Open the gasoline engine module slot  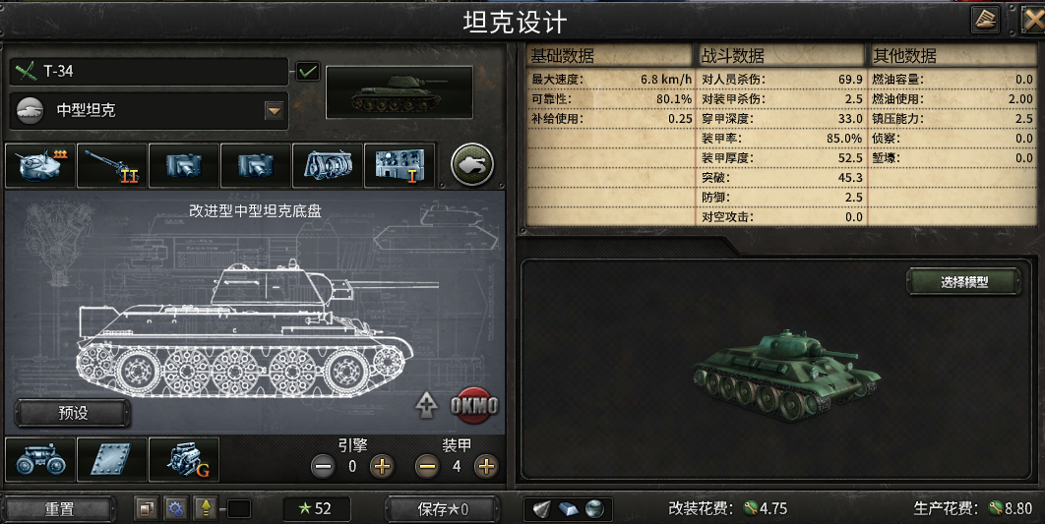tap(184, 459)
